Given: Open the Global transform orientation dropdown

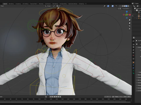Looking at the screenshot, I should [x=48, y=6].
